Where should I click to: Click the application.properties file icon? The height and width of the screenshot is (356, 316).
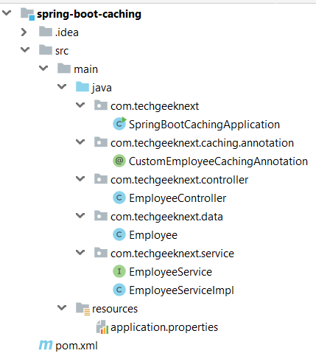(102, 327)
